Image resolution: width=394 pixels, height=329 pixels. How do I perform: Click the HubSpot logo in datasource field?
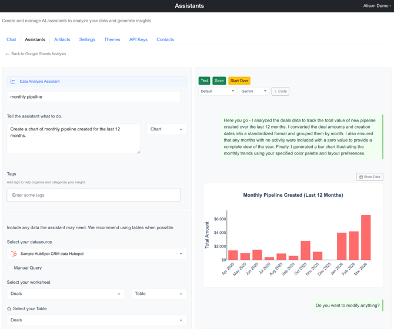[x=14, y=254]
